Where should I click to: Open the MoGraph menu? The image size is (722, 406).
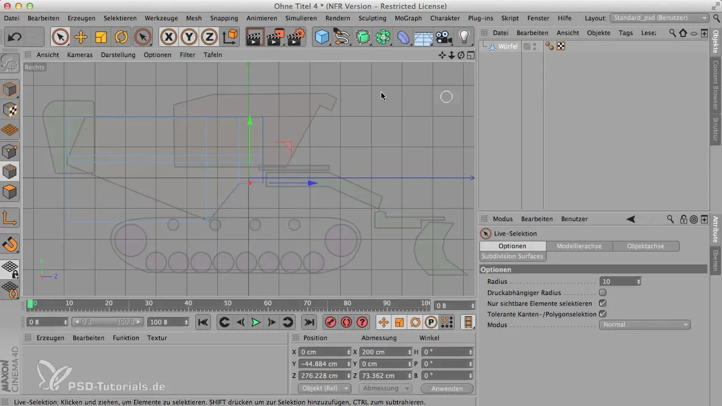(408, 18)
